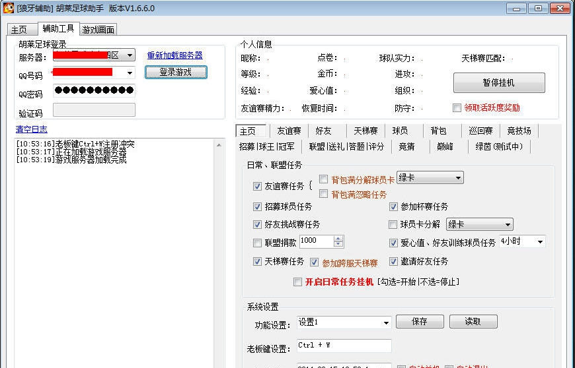Click the 老板键设置 hotkey field
This screenshot has width=575, height=368.
click(344, 346)
